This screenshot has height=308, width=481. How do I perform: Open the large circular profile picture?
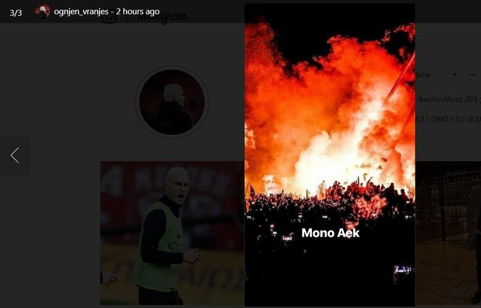point(172,102)
